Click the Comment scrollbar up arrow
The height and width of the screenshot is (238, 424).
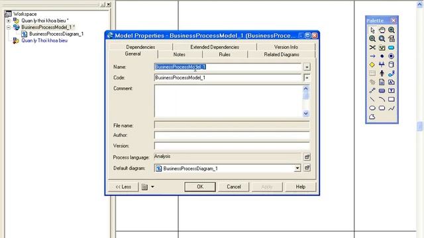[x=306, y=88]
